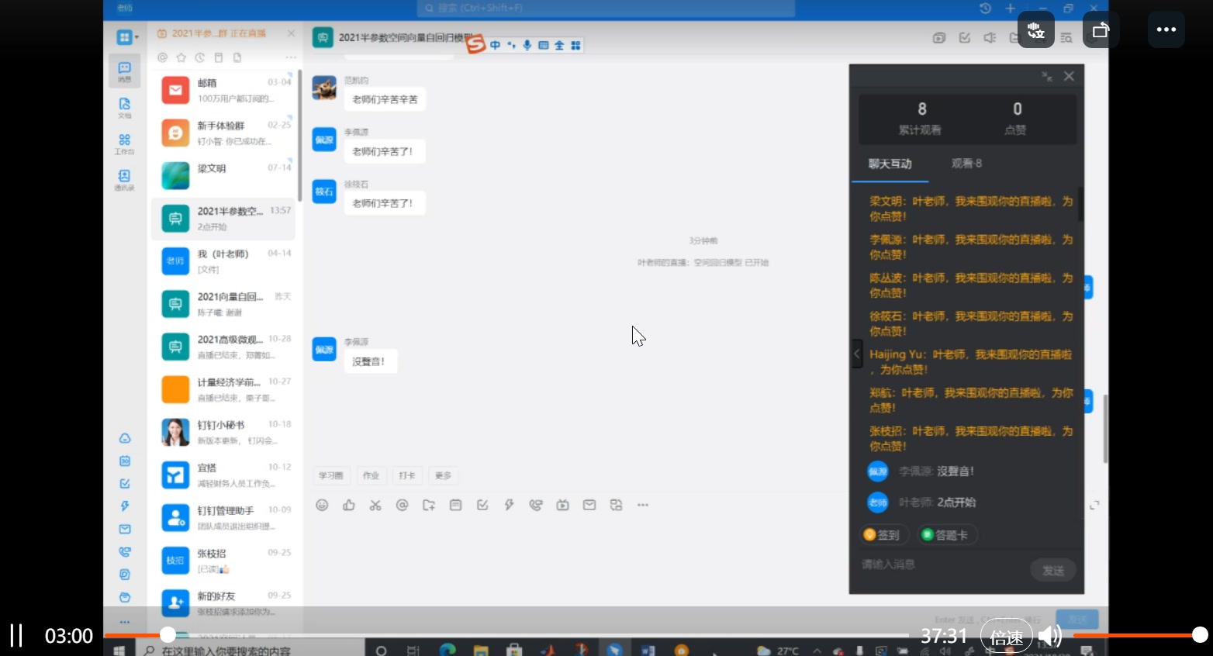
Task: Select the 2021半参数空 group chat at 13:57
Action: click(x=223, y=219)
